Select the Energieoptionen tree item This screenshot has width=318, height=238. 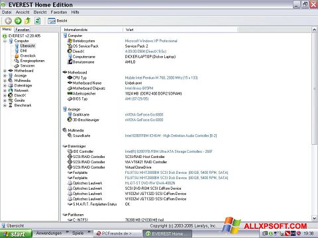[32, 61]
